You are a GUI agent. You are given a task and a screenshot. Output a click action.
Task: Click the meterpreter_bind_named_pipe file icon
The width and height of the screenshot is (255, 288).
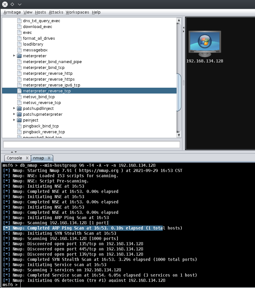(x=19, y=62)
